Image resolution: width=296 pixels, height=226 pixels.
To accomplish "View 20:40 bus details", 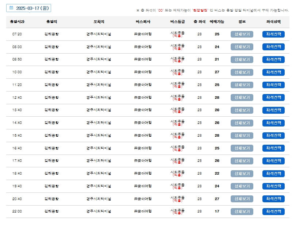I will click(242, 199).
